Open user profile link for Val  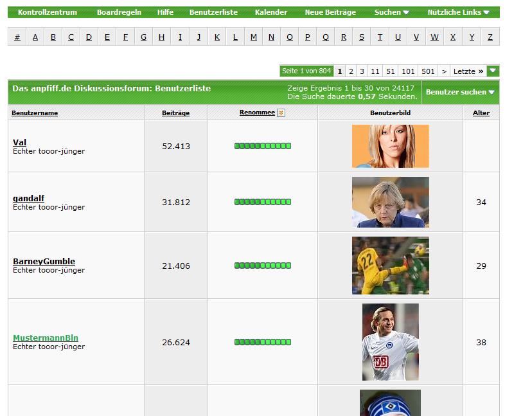click(19, 142)
